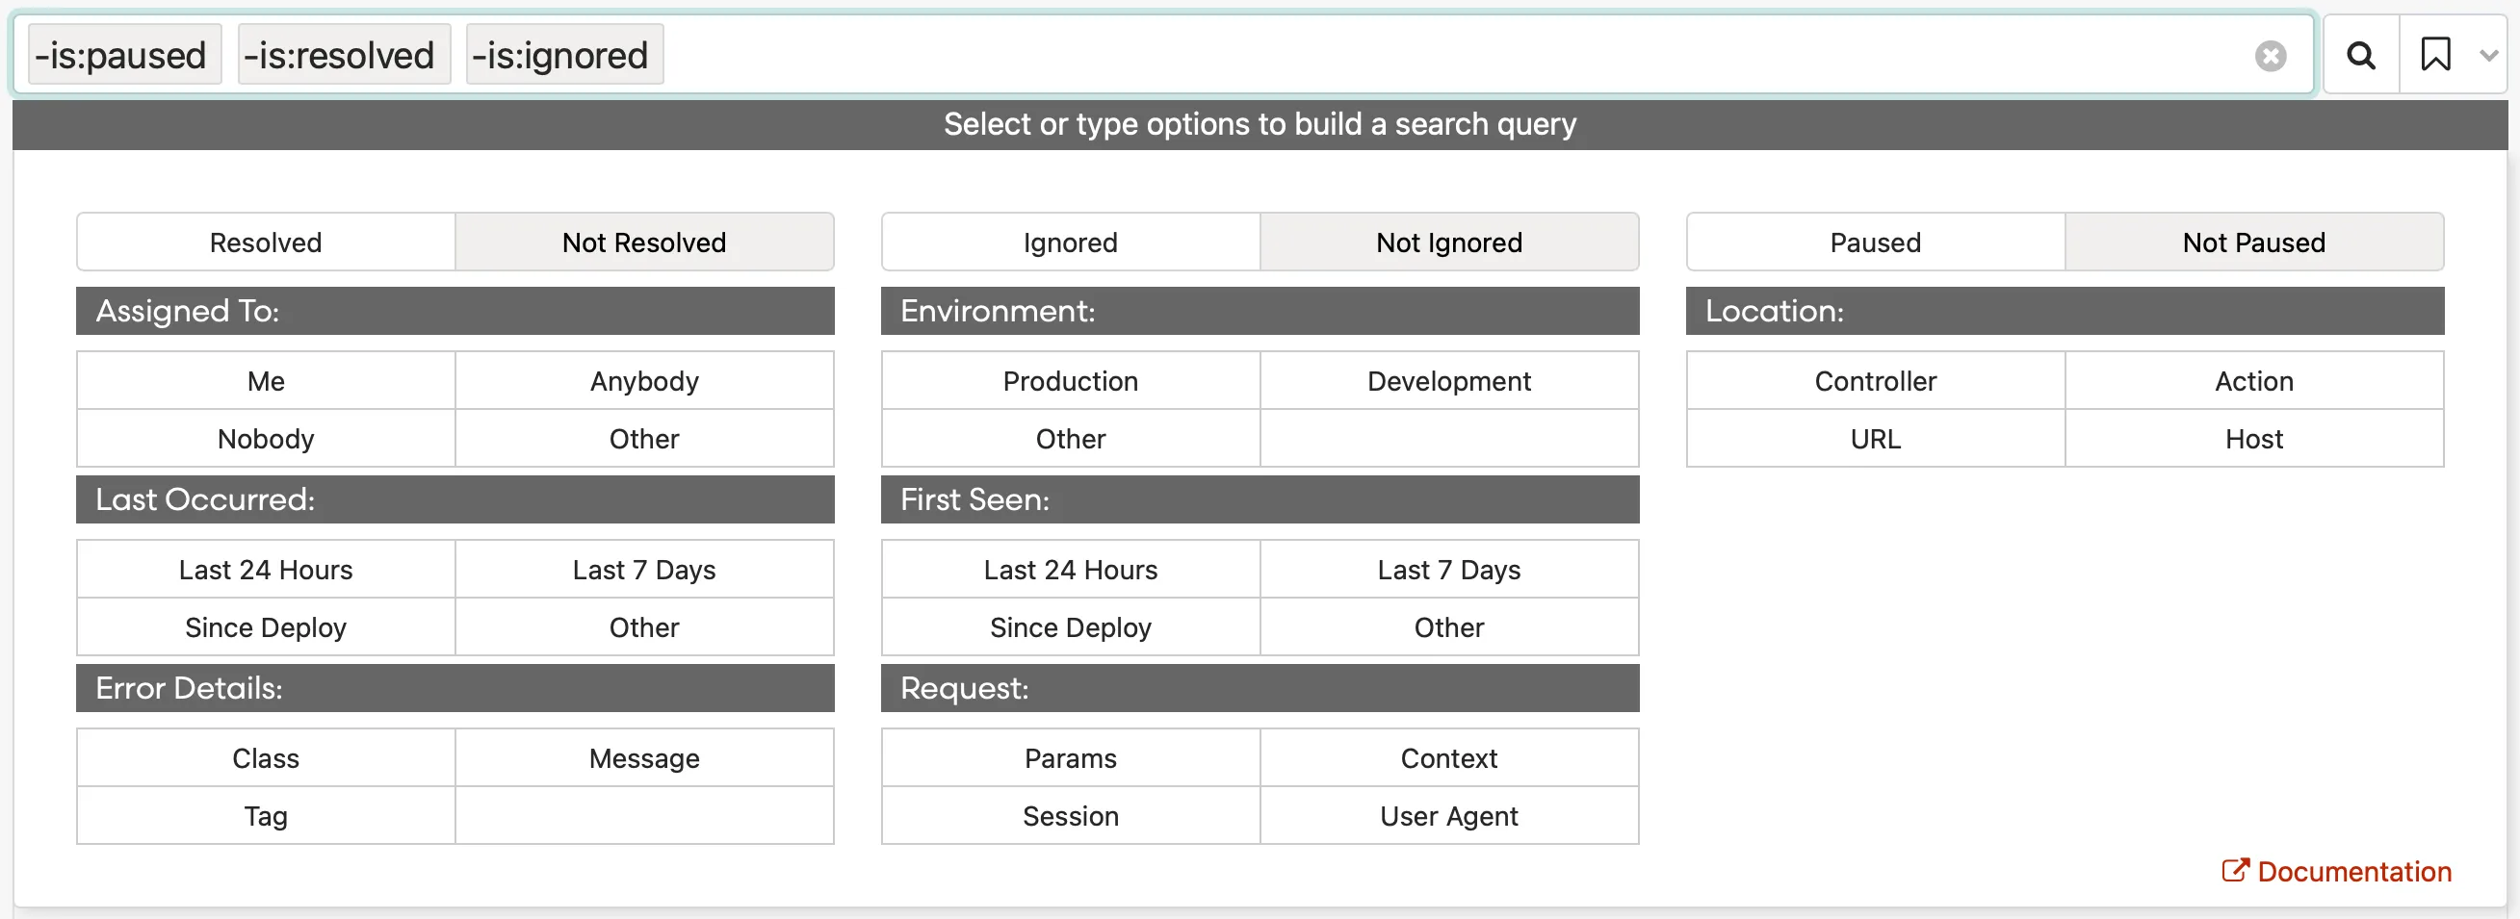Clear the search query with the X icon

[2270, 57]
